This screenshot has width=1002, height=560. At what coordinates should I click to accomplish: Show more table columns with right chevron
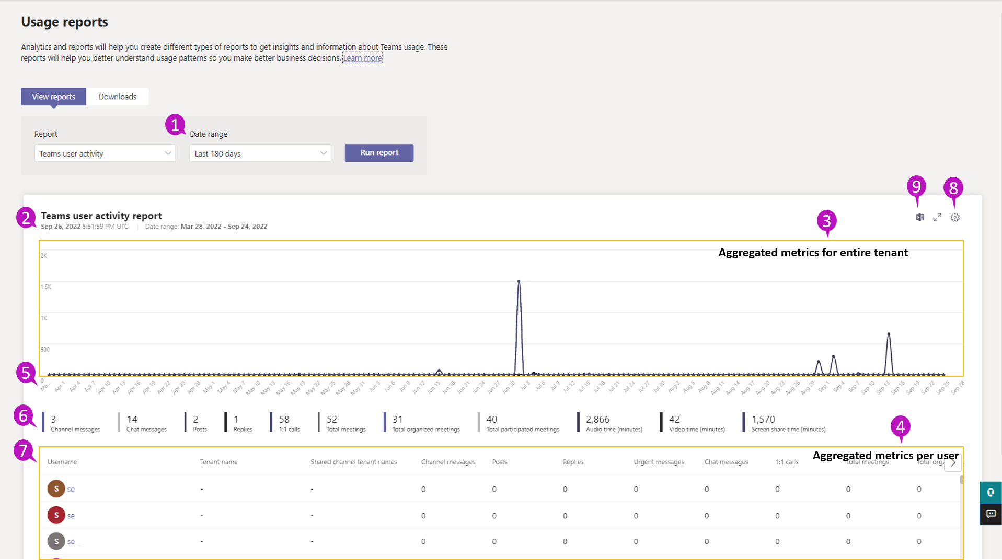(x=953, y=463)
